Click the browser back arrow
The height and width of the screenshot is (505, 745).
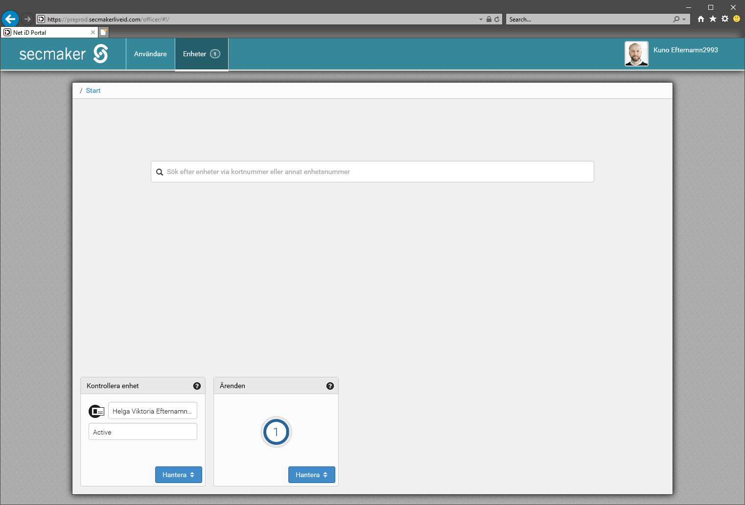(10, 19)
